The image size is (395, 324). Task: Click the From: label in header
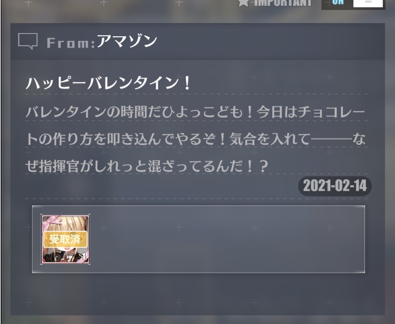pyautogui.click(x=71, y=43)
